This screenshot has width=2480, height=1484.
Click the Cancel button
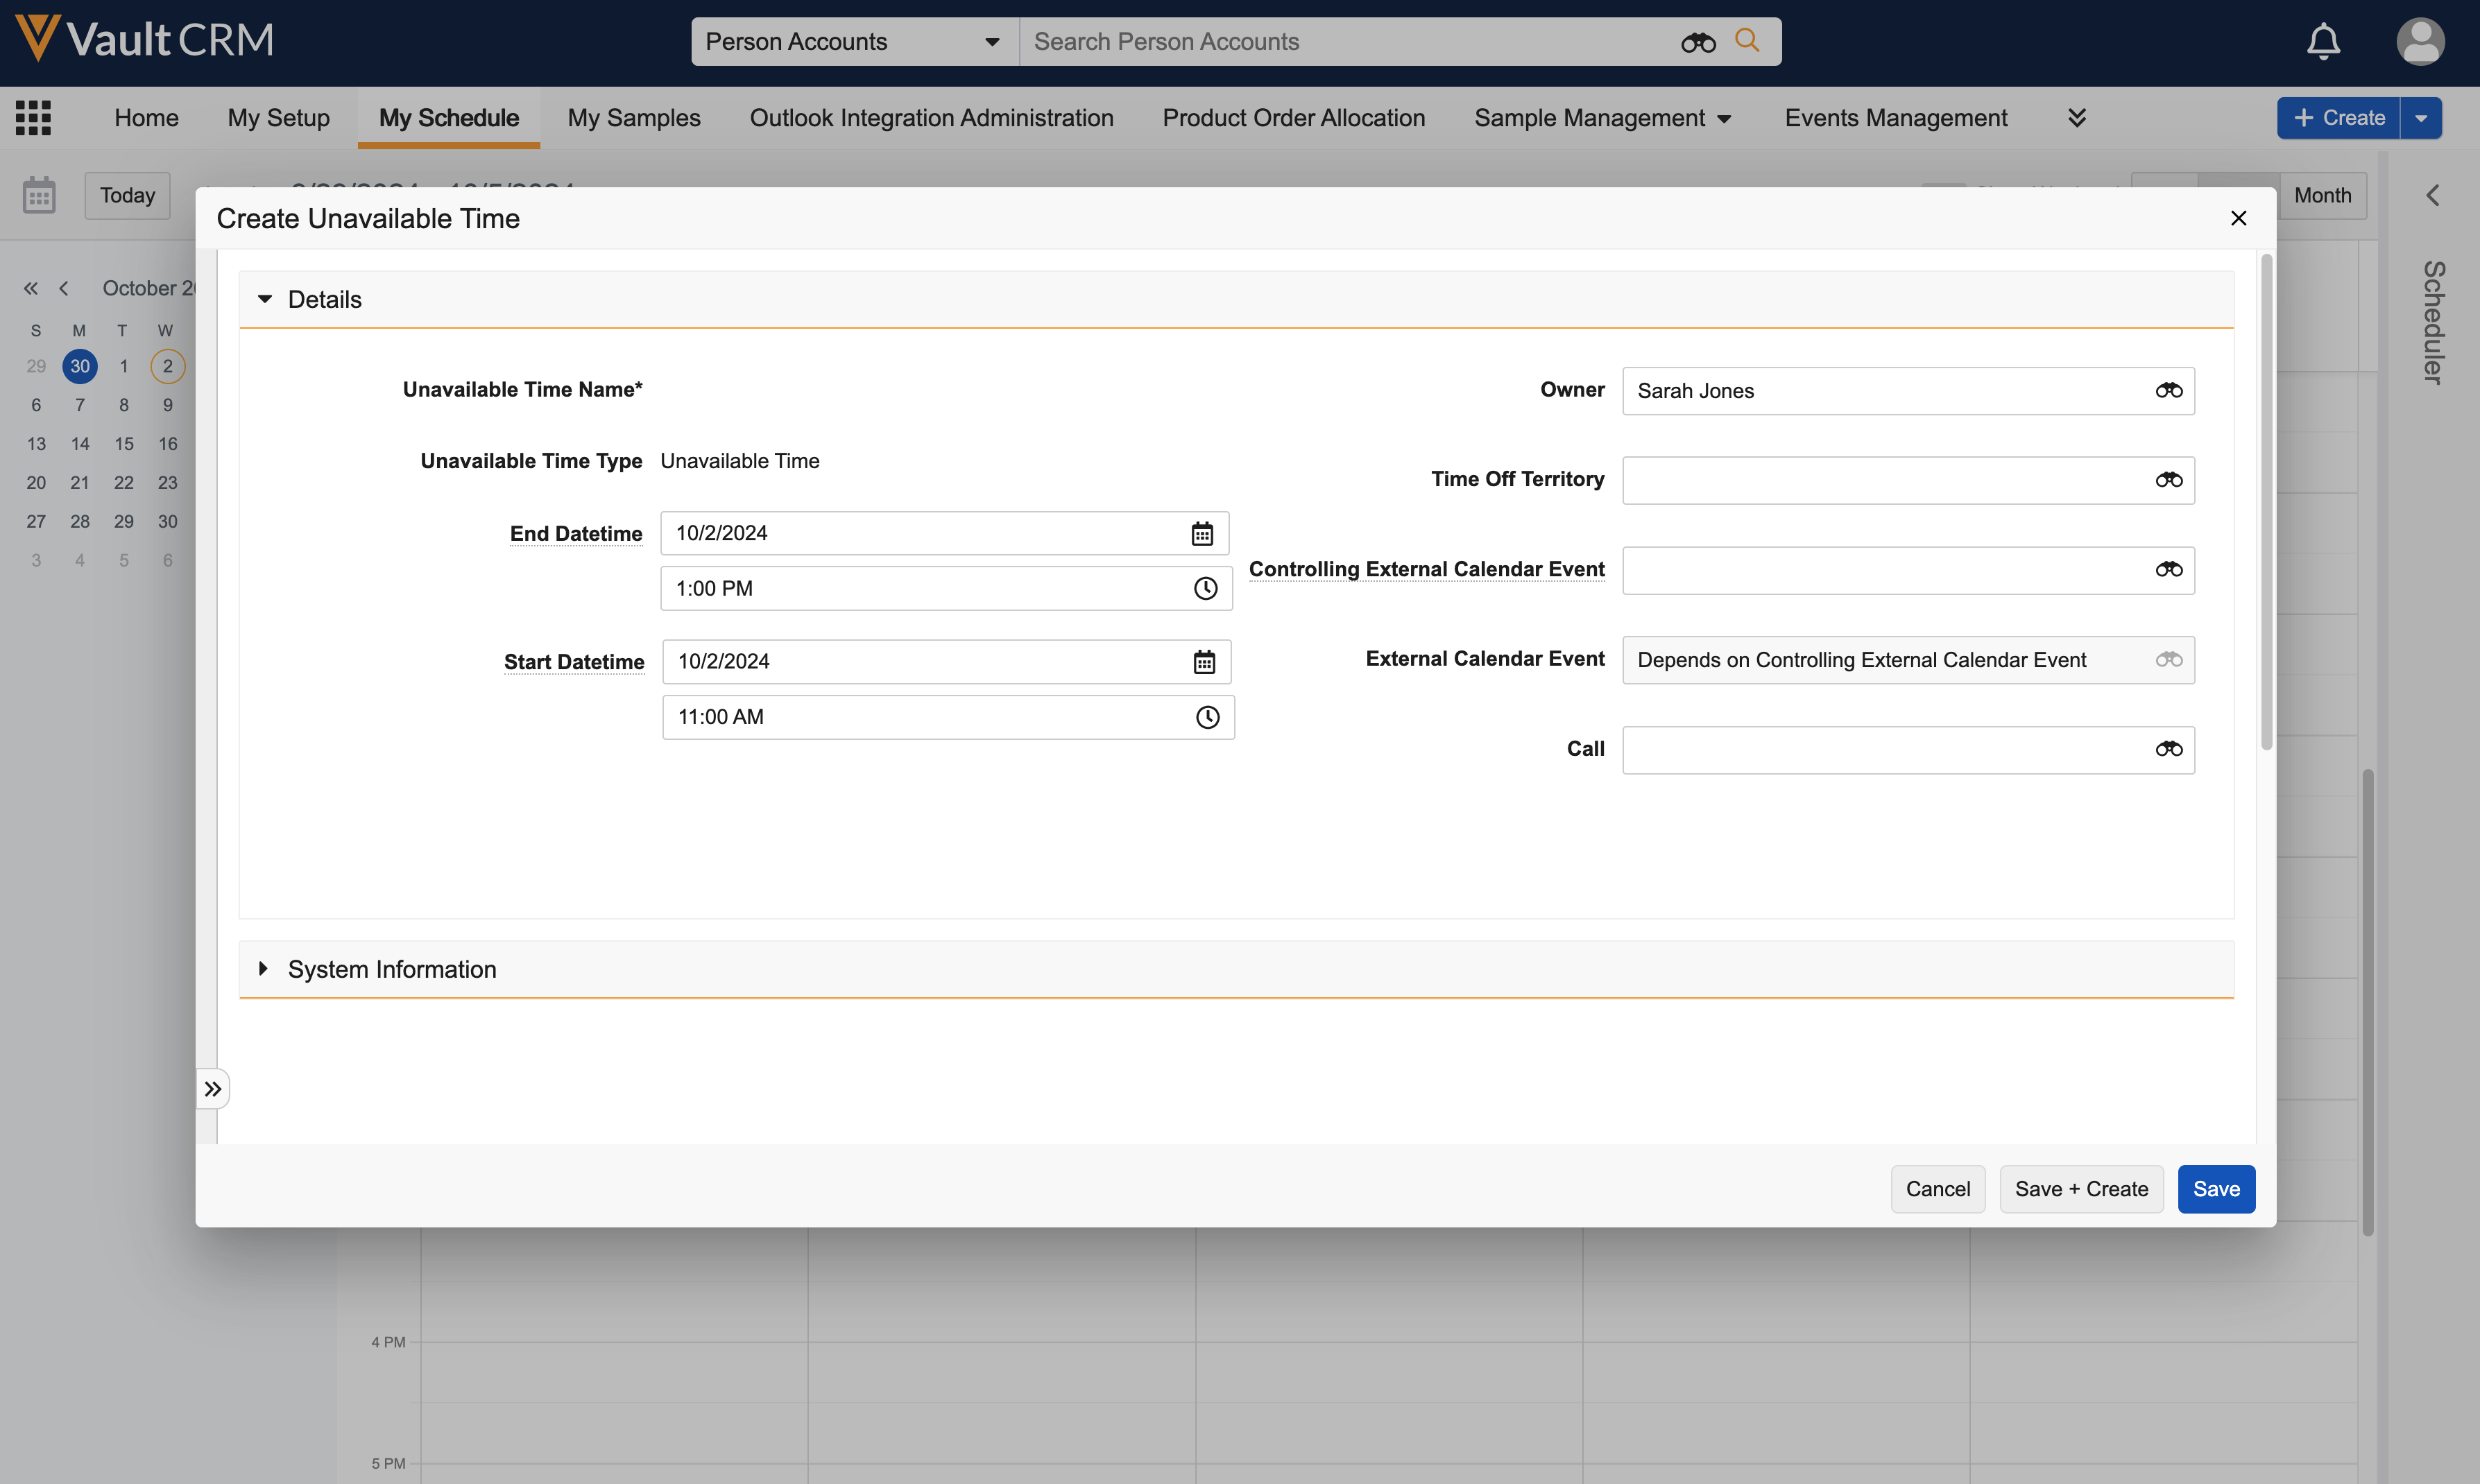point(1937,1189)
